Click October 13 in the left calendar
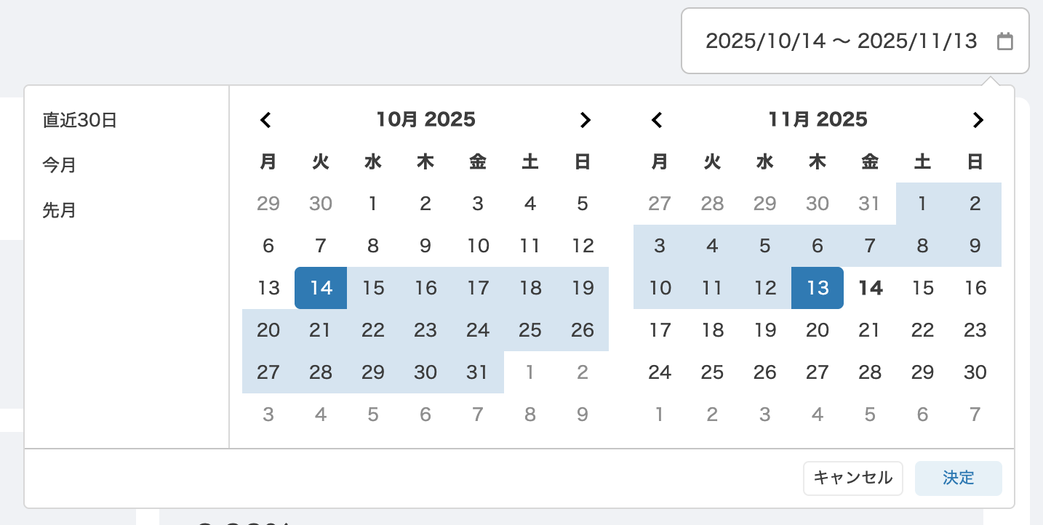Screen dimensions: 1043x525 [x=268, y=288]
